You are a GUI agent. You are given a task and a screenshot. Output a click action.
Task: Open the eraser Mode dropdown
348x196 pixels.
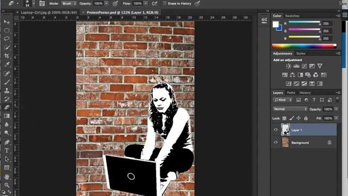(x=69, y=4)
